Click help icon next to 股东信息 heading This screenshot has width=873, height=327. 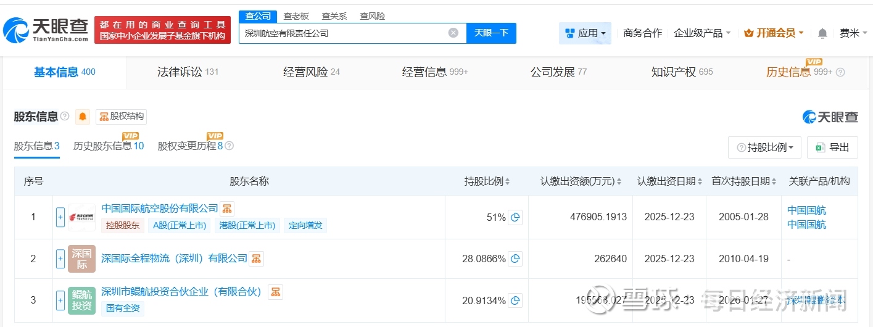tap(65, 117)
